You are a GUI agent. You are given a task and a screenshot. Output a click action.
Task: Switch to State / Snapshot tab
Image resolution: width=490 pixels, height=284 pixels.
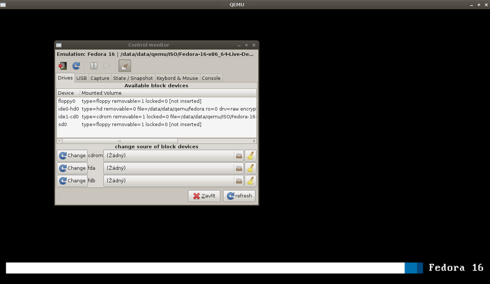click(133, 78)
